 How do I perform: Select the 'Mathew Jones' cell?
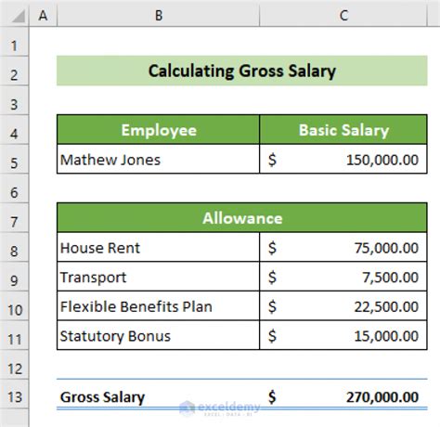click(x=158, y=159)
